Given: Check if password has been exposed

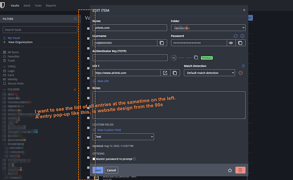Looking at the screenshot, I should click(x=242, y=36).
